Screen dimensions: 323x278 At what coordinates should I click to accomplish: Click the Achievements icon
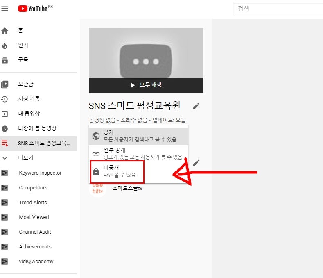coord(5,247)
